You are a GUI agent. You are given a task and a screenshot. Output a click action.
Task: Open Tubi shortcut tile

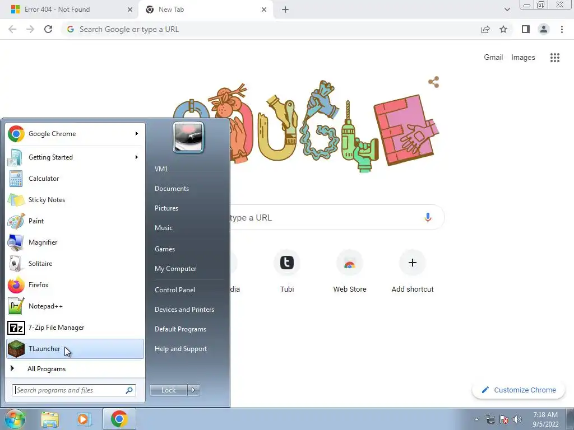point(286,272)
